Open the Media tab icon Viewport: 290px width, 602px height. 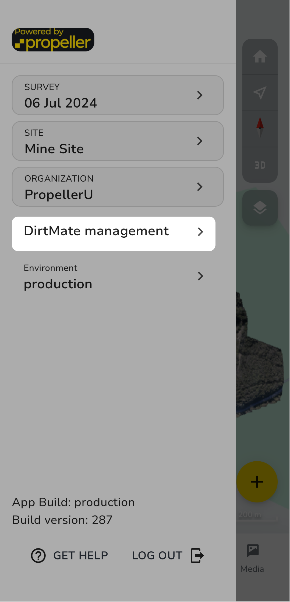253,550
